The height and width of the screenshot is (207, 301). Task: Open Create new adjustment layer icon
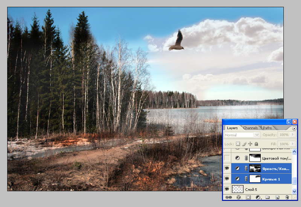pyautogui.click(x=258, y=197)
